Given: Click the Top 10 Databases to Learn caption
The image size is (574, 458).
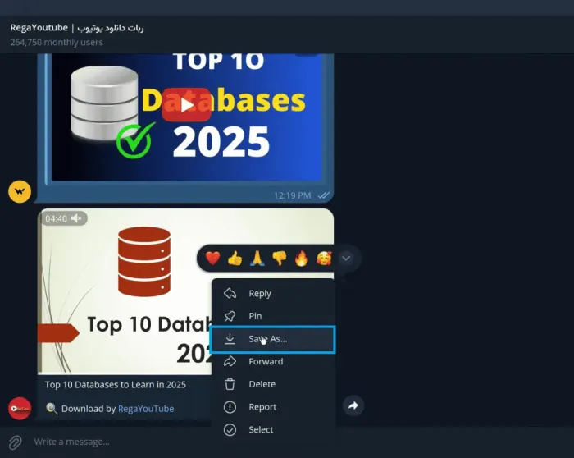Looking at the screenshot, I should [116, 385].
